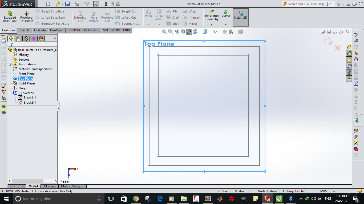Open Google Chrome from the taskbar
This screenshot has height=204, width=364.
coord(136,199)
